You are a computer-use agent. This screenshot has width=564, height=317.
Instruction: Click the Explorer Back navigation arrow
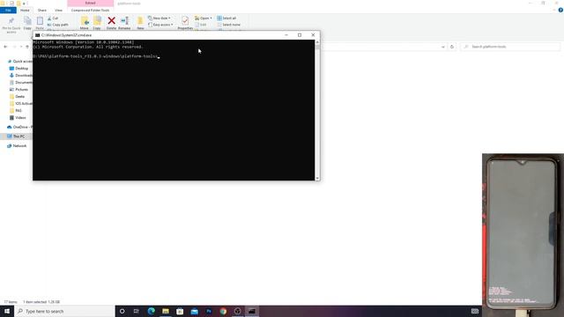(x=5, y=47)
